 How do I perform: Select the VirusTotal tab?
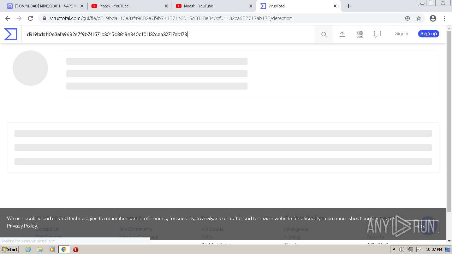(x=298, y=6)
